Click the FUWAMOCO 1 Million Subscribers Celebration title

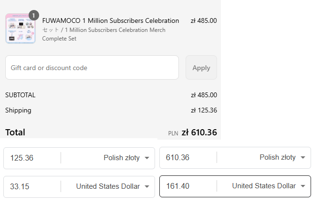pos(111,20)
